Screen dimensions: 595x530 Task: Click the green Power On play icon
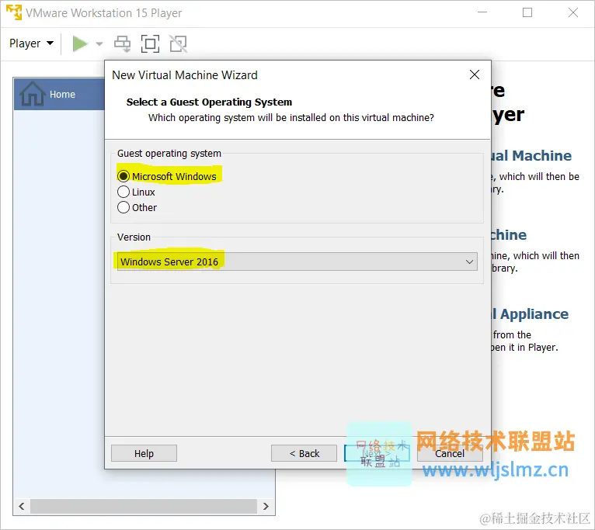tap(80, 43)
